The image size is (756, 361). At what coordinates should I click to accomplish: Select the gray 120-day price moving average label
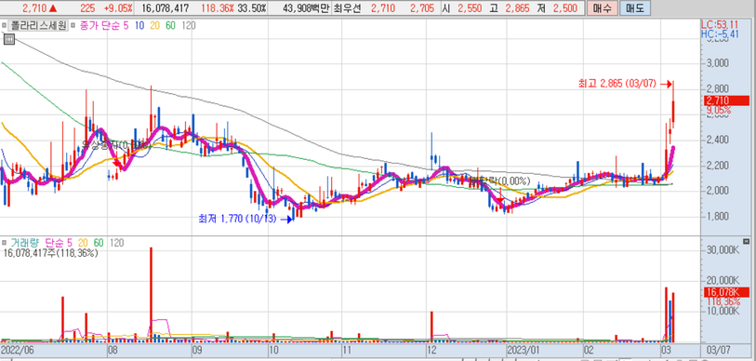click(x=189, y=25)
